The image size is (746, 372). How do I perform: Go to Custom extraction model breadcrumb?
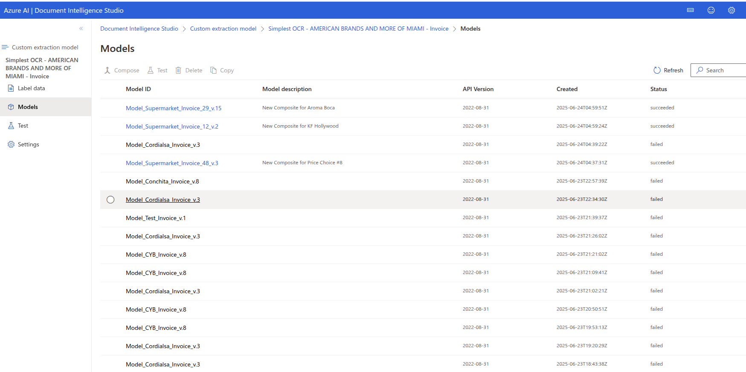(223, 29)
